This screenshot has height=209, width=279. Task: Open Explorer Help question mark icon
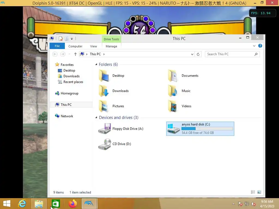260,46
